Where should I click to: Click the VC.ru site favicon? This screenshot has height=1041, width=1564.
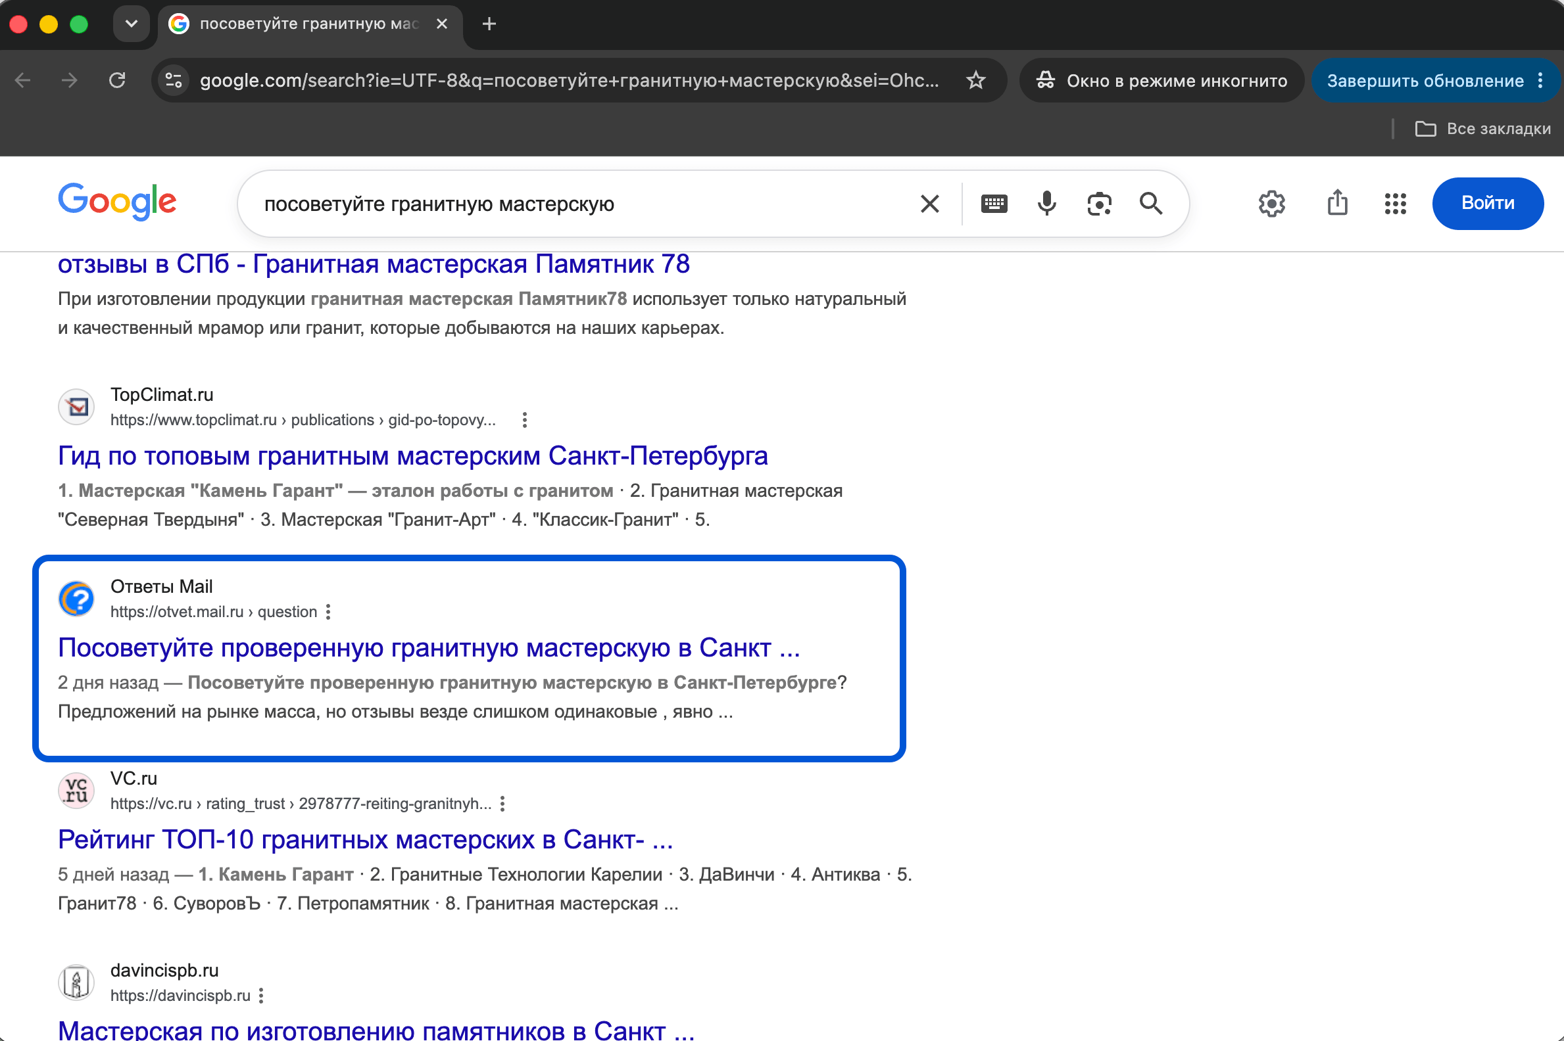(x=76, y=790)
